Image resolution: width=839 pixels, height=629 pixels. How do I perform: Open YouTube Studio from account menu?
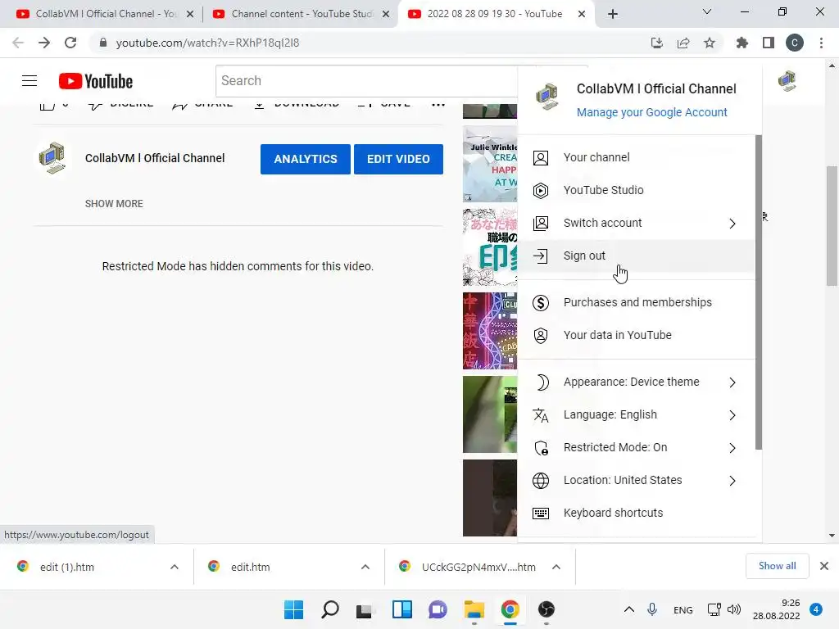[636, 190]
